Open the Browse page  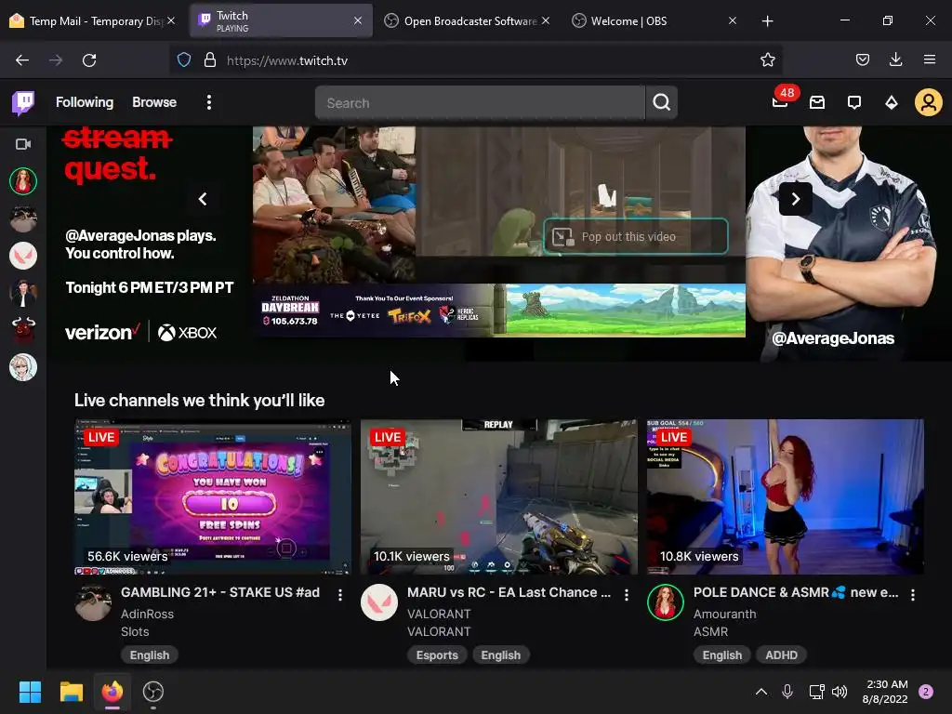point(154,102)
